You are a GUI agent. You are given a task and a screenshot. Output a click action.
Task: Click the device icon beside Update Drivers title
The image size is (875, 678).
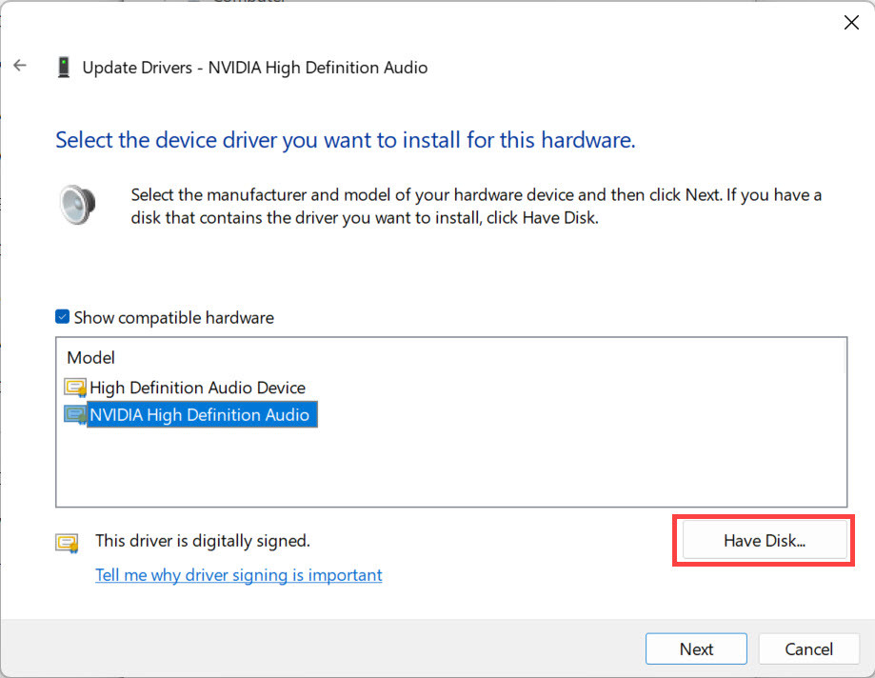[64, 68]
